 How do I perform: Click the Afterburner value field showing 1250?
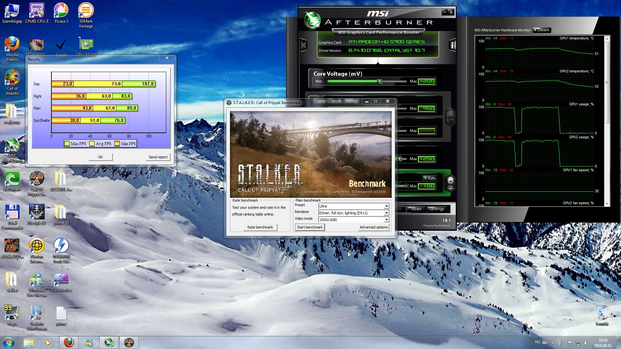point(427,159)
